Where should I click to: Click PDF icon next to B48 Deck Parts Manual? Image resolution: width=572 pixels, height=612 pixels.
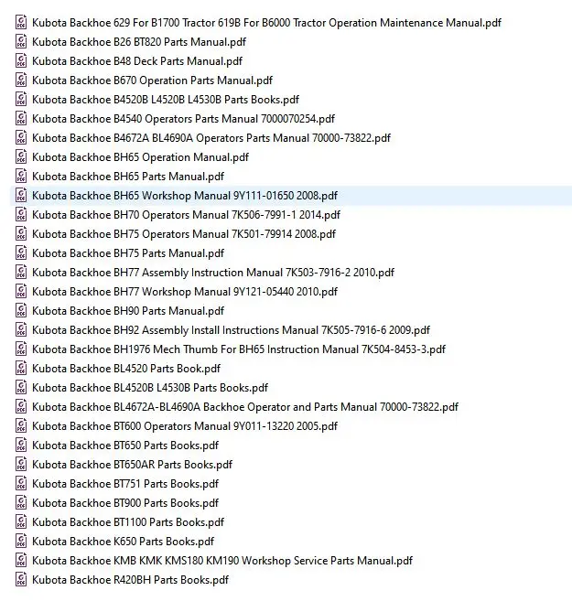[x=21, y=61]
